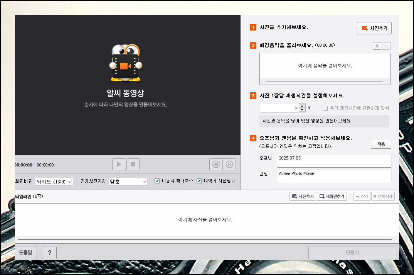Click the 전체삭제 button
The image size is (414, 275).
click(383, 196)
